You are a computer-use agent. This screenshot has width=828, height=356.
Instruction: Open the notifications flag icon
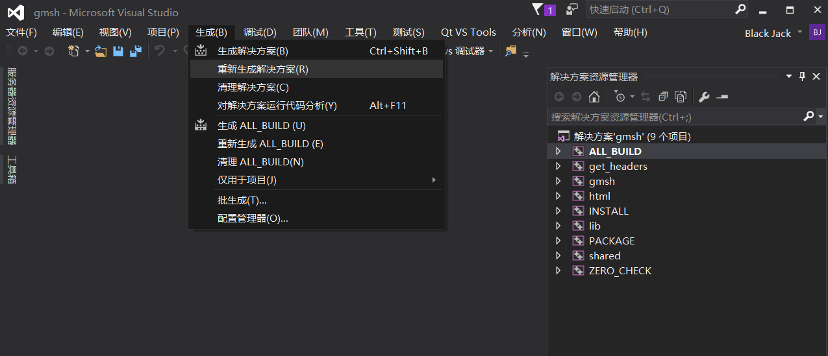tap(537, 9)
